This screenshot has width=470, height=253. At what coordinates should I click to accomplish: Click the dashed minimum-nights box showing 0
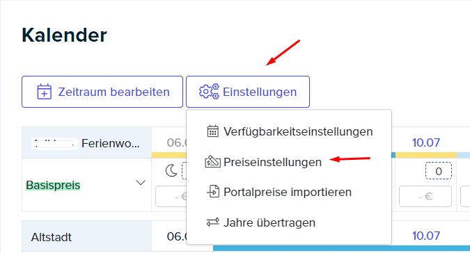[439, 171]
